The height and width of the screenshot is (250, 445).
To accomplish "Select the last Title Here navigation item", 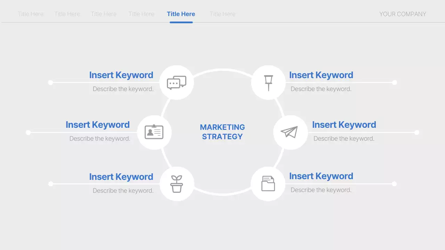I will click(x=222, y=14).
